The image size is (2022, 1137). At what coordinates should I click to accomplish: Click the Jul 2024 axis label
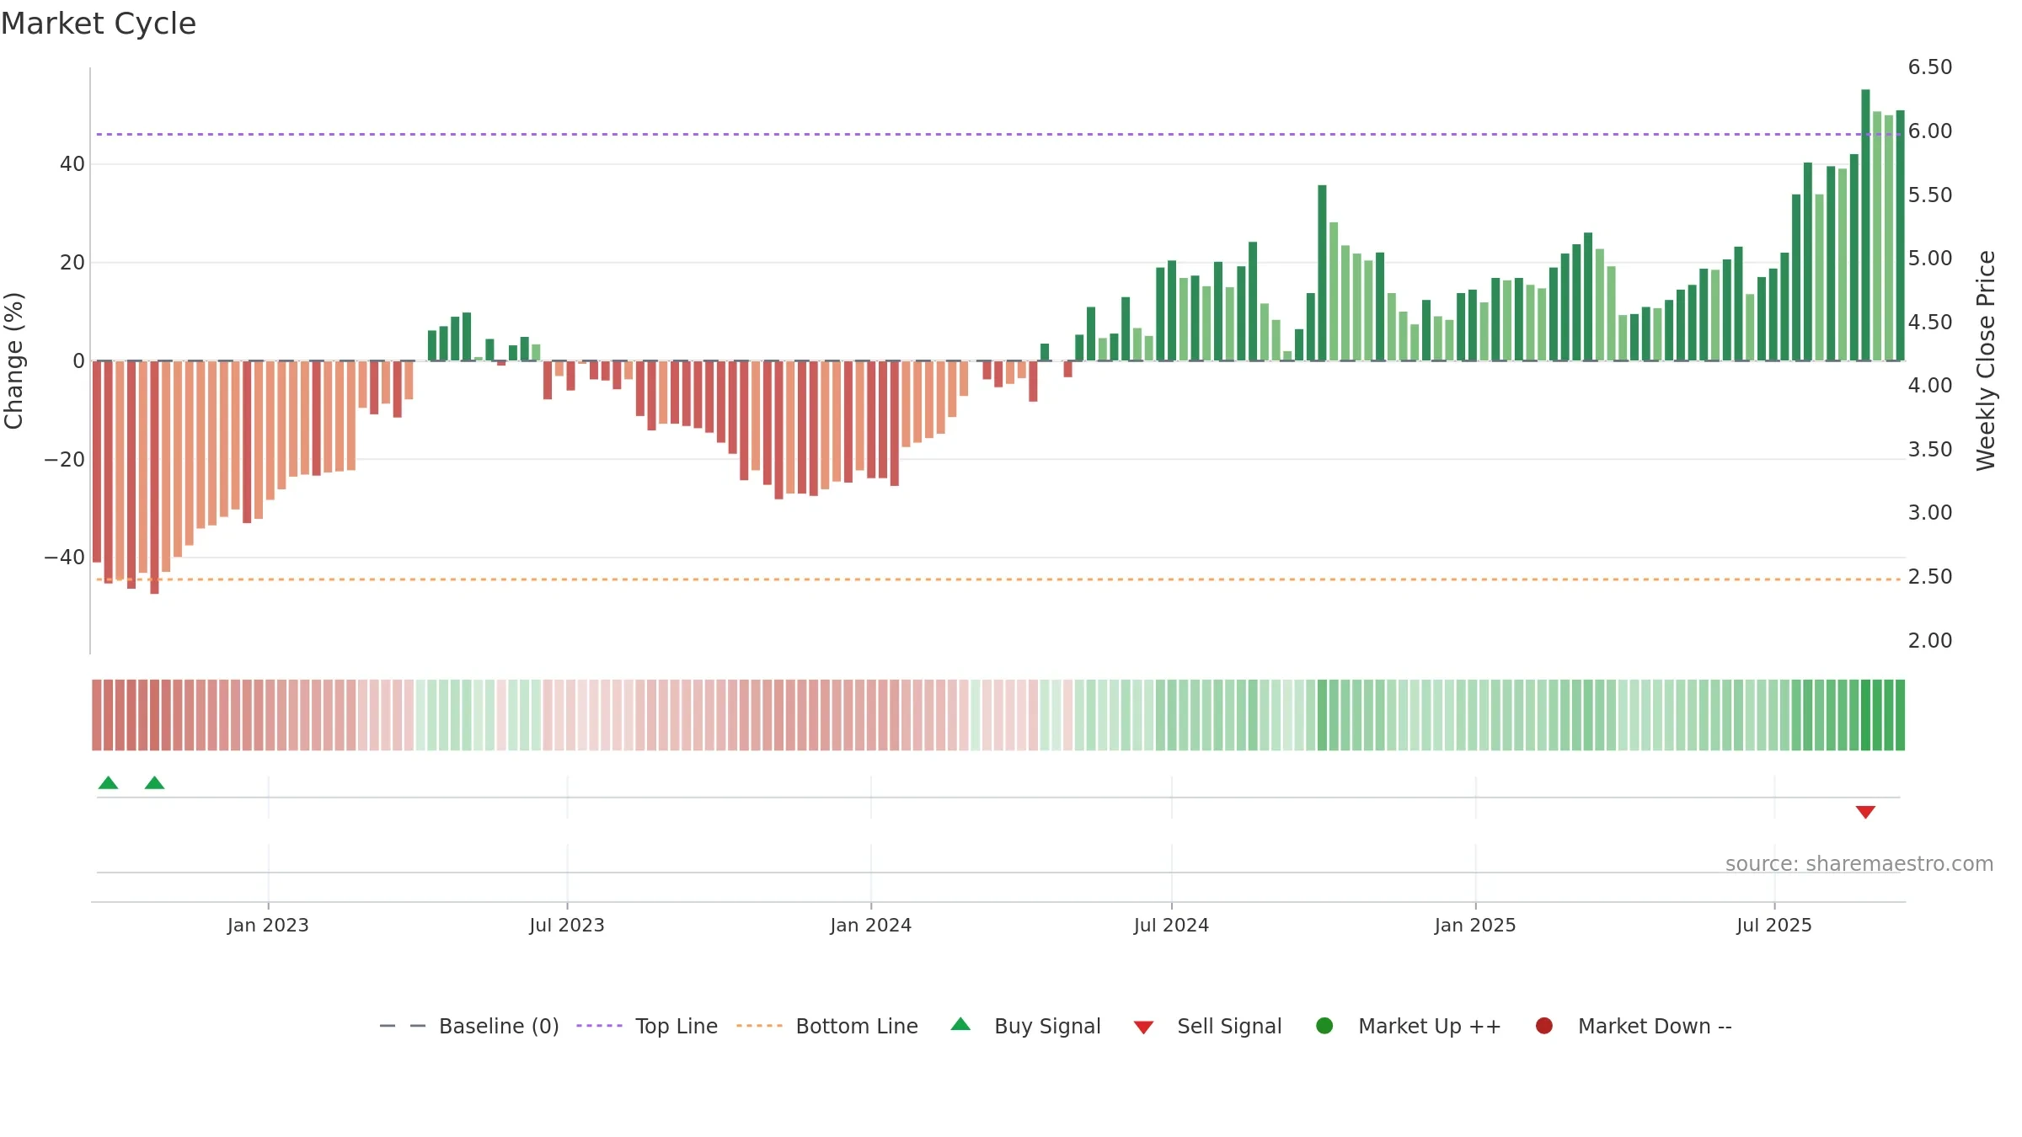pos(1171,925)
